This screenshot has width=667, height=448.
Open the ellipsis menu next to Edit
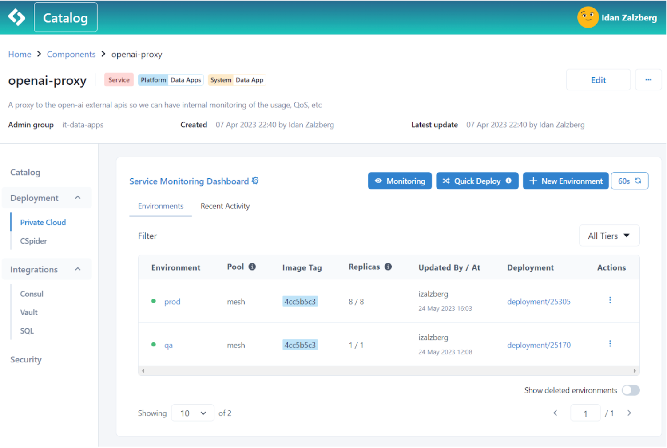point(648,80)
